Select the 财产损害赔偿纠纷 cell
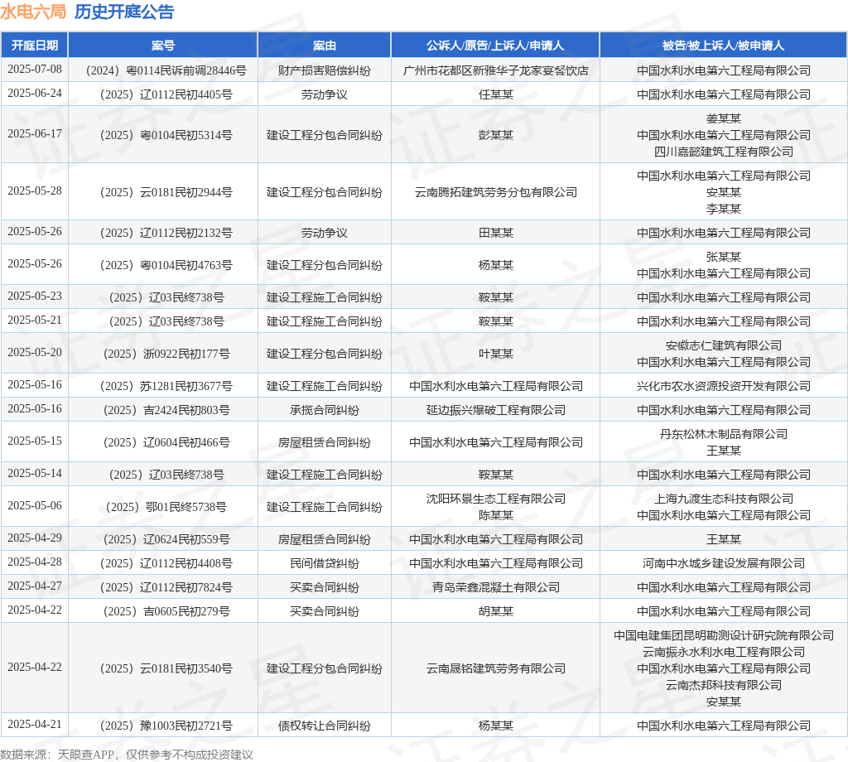This screenshot has width=848, height=762. [x=325, y=70]
